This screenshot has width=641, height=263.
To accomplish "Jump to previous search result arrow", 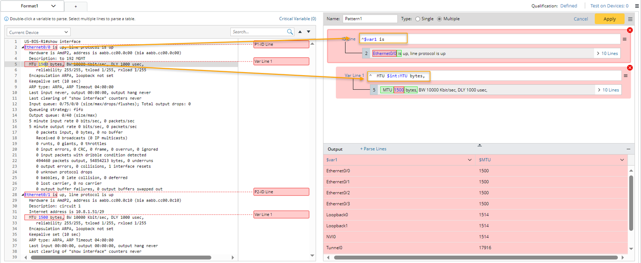I will tap(300, 32).
